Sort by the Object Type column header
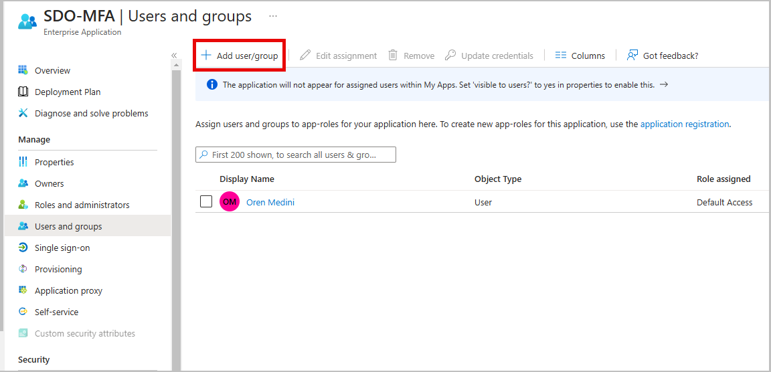The width and height of the screenshot is (771, 372). tap(498, 179)
